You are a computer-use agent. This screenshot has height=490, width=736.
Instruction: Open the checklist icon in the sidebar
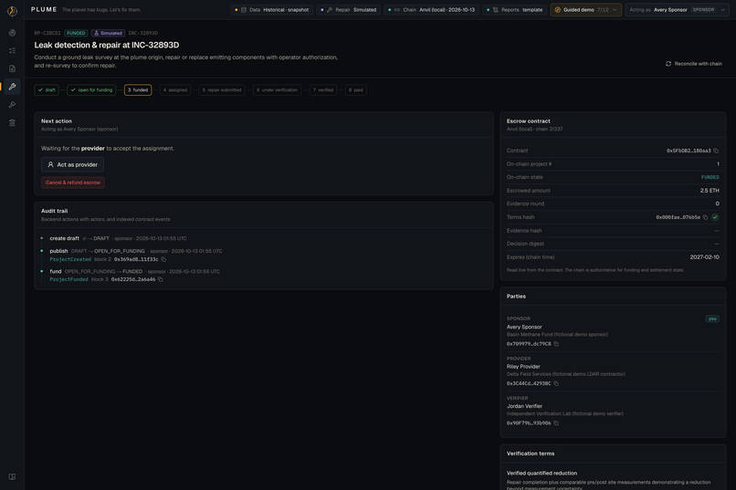coord(12,50)
